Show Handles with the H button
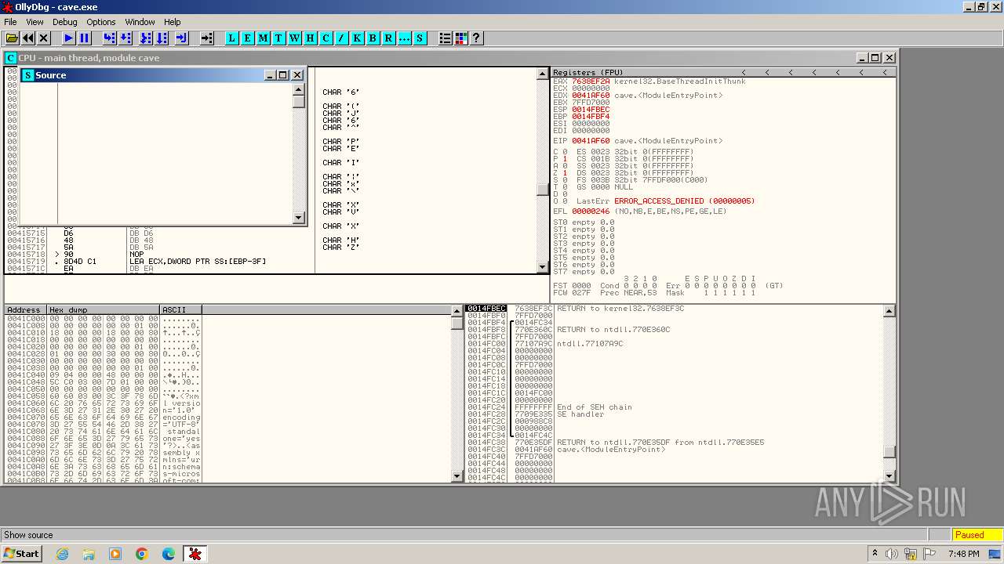This screenshot has height=564, width=1004. point(311,38)
